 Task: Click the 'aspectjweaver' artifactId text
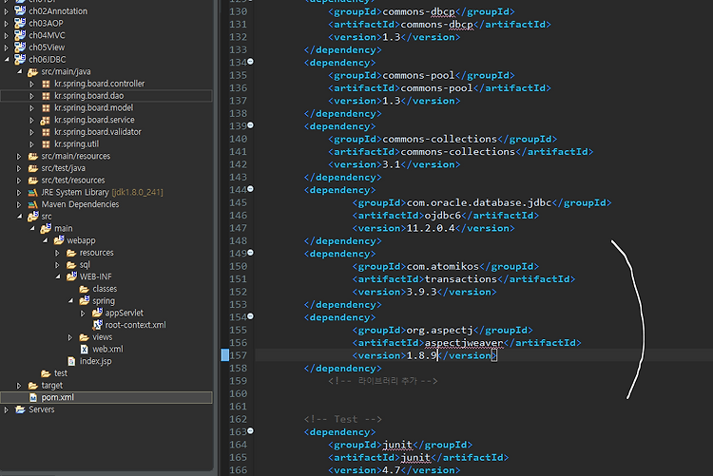click(464, 343)
